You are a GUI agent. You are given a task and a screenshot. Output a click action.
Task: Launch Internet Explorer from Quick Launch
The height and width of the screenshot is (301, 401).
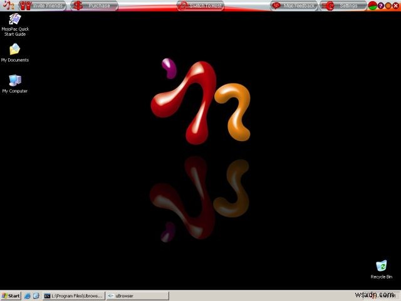(x=28, y=296)
